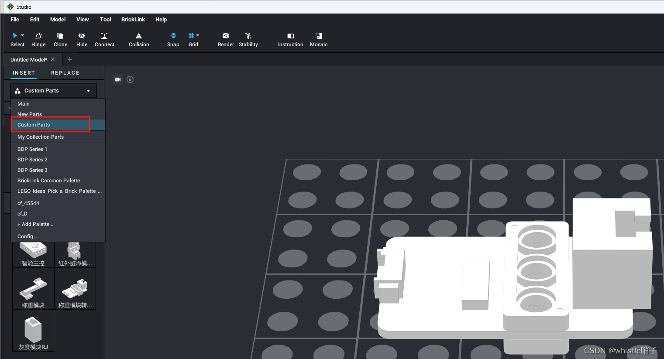Choose the Hinge tool

38,39
